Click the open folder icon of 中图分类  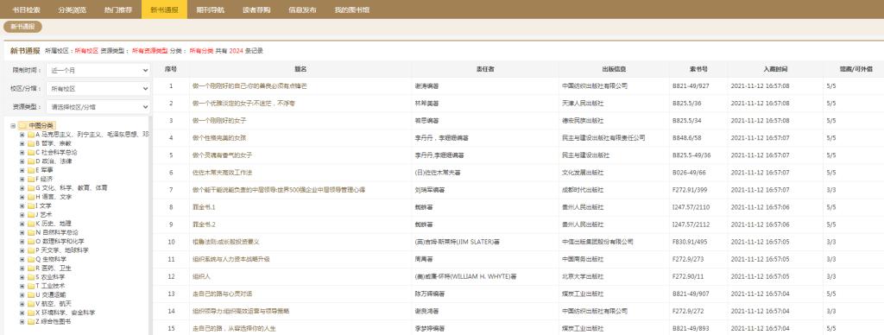click(x=22, y=126)
